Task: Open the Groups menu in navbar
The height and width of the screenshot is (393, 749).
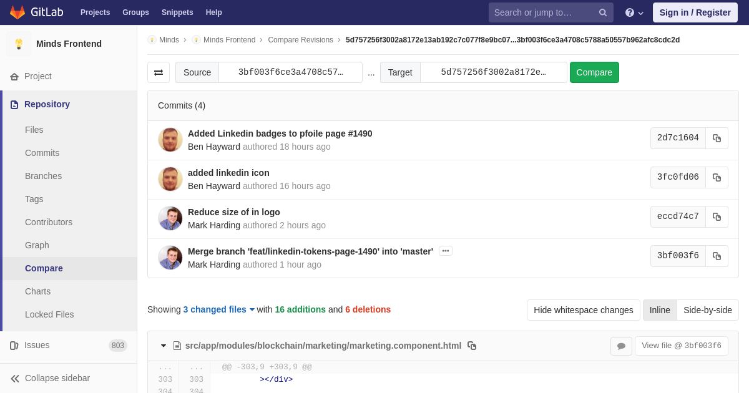Action: tap(135, 12)
